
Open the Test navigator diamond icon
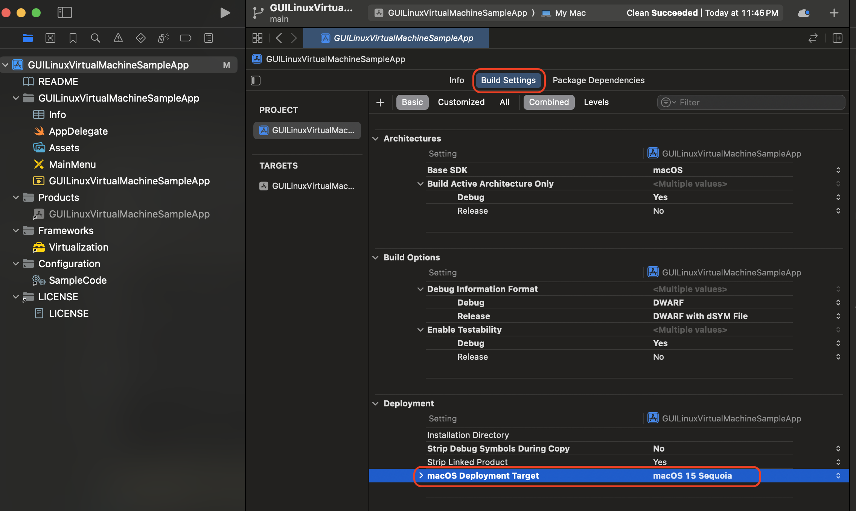(x=141, y=38)
